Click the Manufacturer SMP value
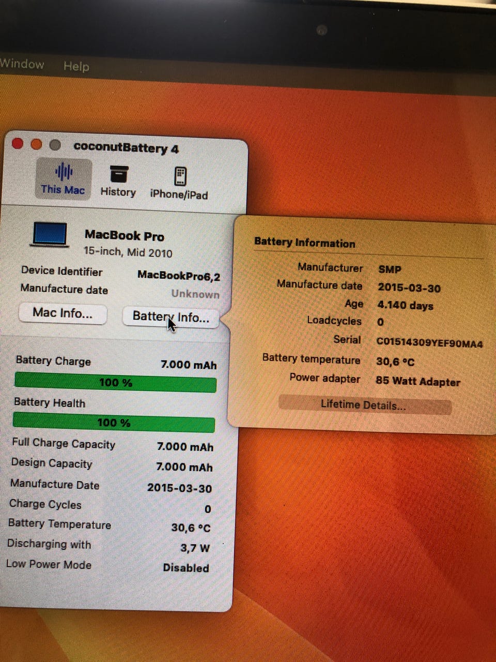 pos(390,269)
